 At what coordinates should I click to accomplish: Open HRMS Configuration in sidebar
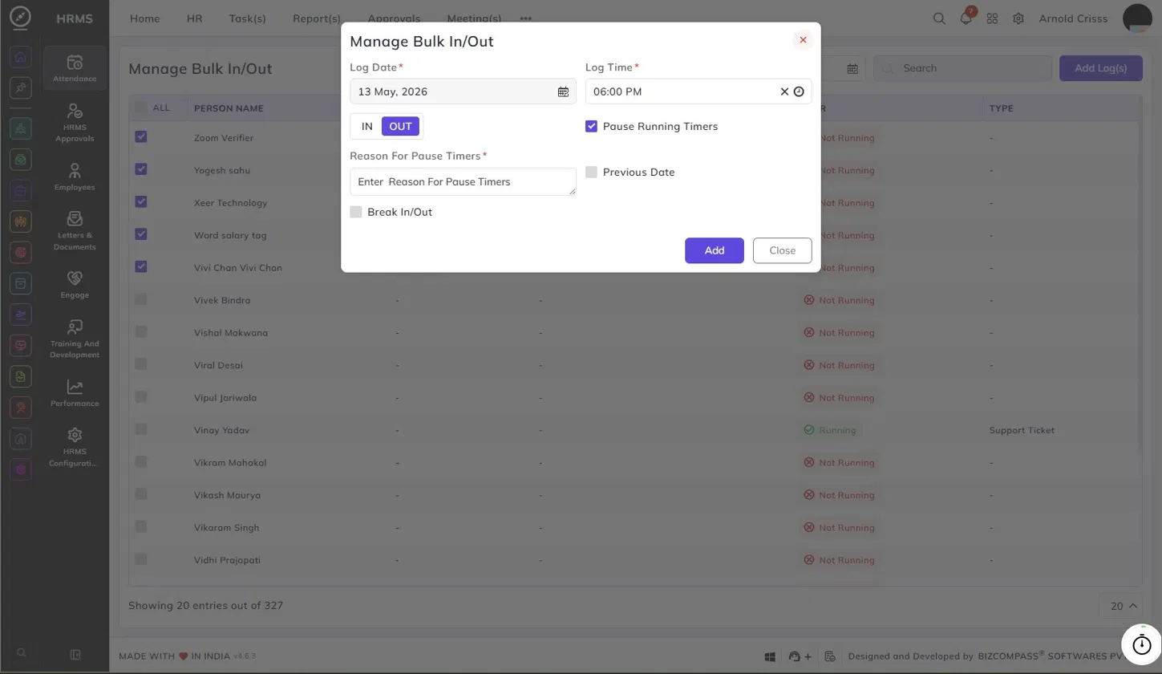pyautogui.click(x=75, y=446)
